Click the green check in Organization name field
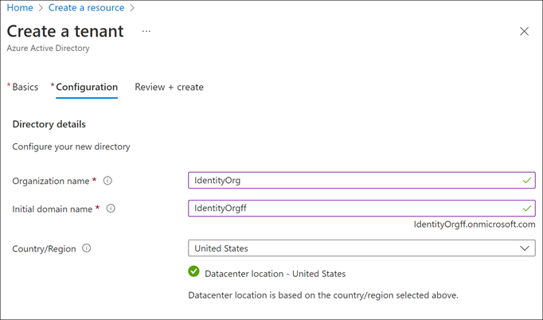Viewport: 543px width, 320px height. (x=527, y=181)
